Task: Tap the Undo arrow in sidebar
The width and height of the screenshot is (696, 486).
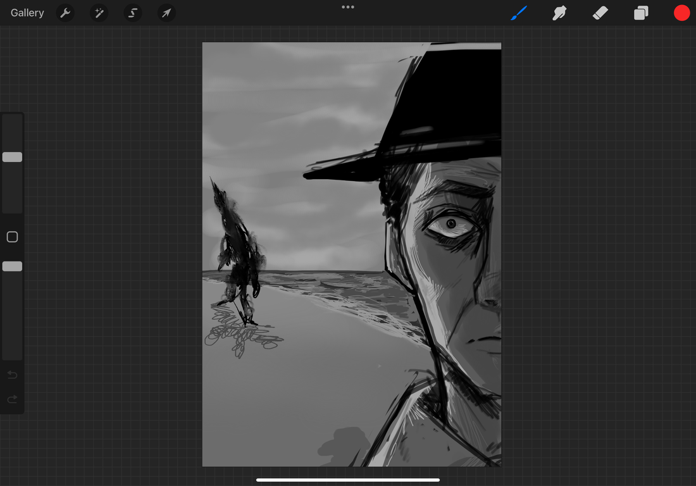Action: [12, 375]
